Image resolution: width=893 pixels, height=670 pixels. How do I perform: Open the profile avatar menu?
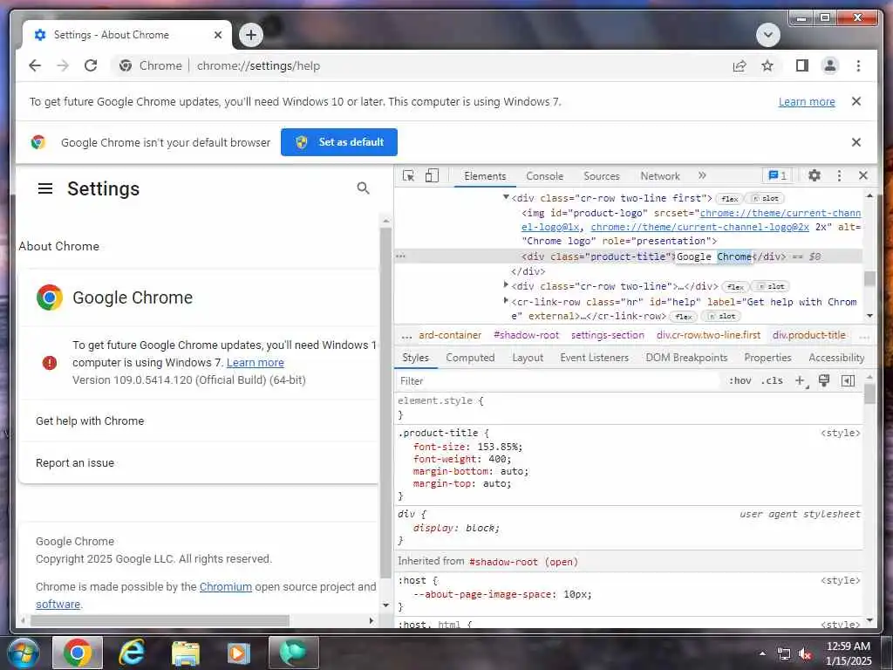pyautogui.click(x=830, y=65)
